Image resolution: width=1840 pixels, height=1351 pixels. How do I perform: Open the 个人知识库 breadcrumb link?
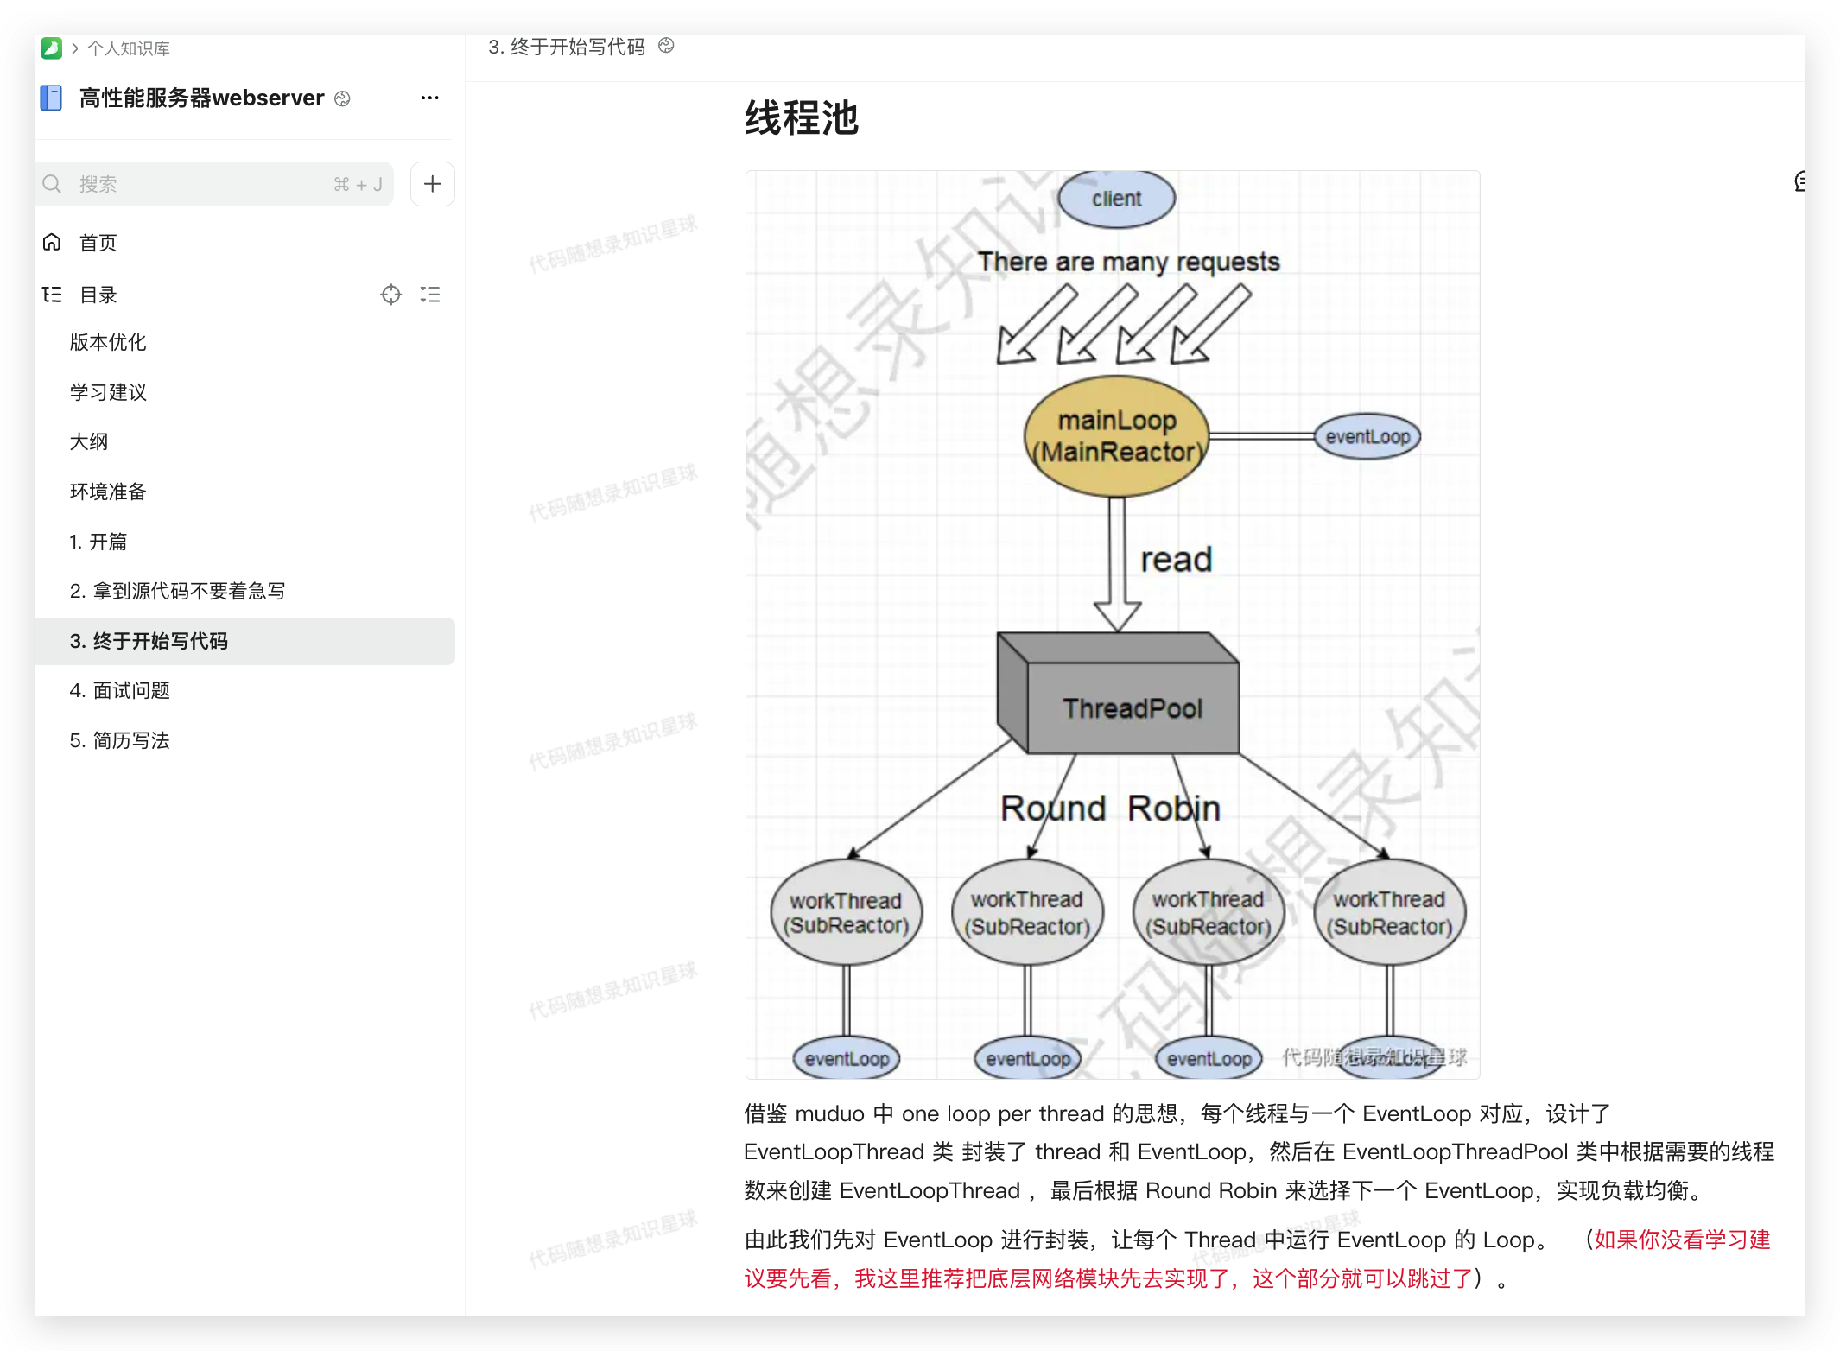pos(129,48)
